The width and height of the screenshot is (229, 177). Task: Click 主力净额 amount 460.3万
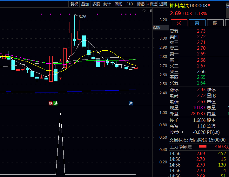(x=222, y=146)
